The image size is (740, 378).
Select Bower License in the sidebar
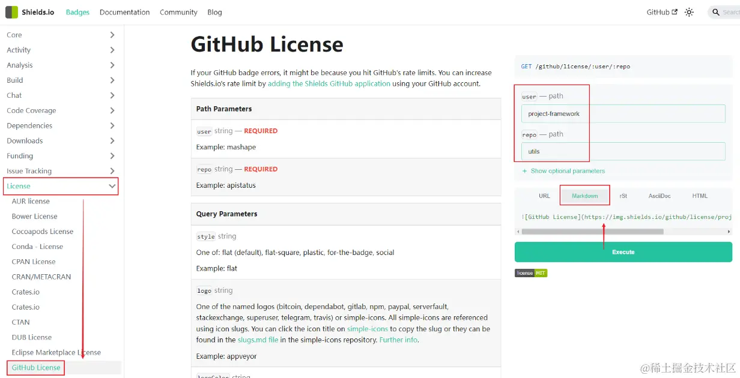click(34, 216)
